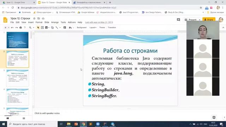Expand the new slide layout dropdown arrow
The image size is (226, 127).
8,28
